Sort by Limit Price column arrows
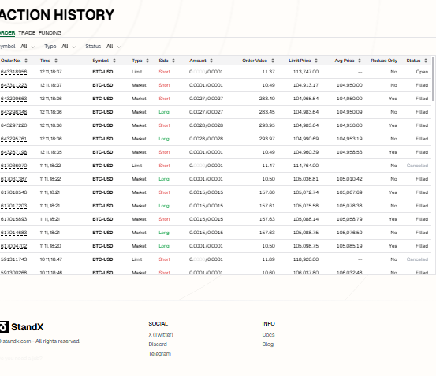436x376 pixels. pos(316,61)
